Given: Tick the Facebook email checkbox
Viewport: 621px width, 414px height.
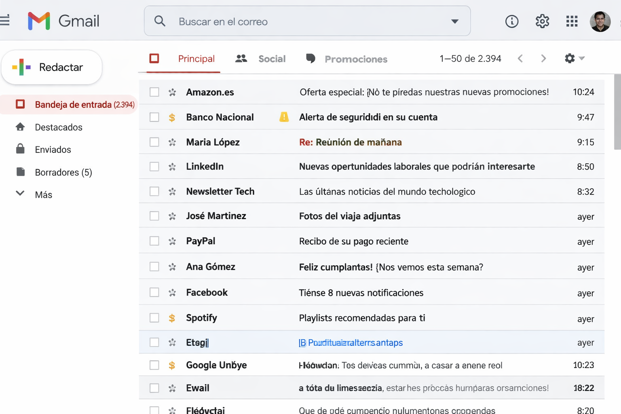Looking at the screenshot, I should pos(154,292).
